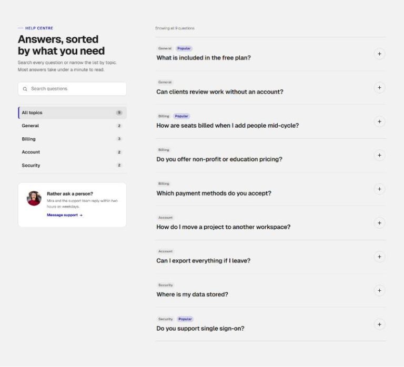Click 'Rather ask a person?' heading
Screen dimensions: 404x367
click(70, 193)
